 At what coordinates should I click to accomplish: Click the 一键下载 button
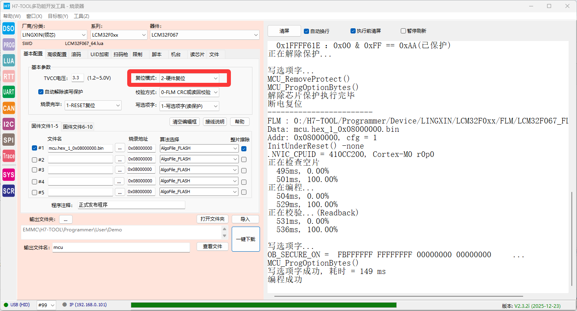[x=245, y=239]
